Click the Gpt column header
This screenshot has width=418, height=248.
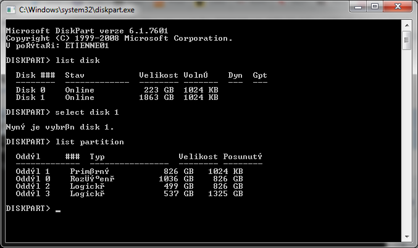click(259, 75)
